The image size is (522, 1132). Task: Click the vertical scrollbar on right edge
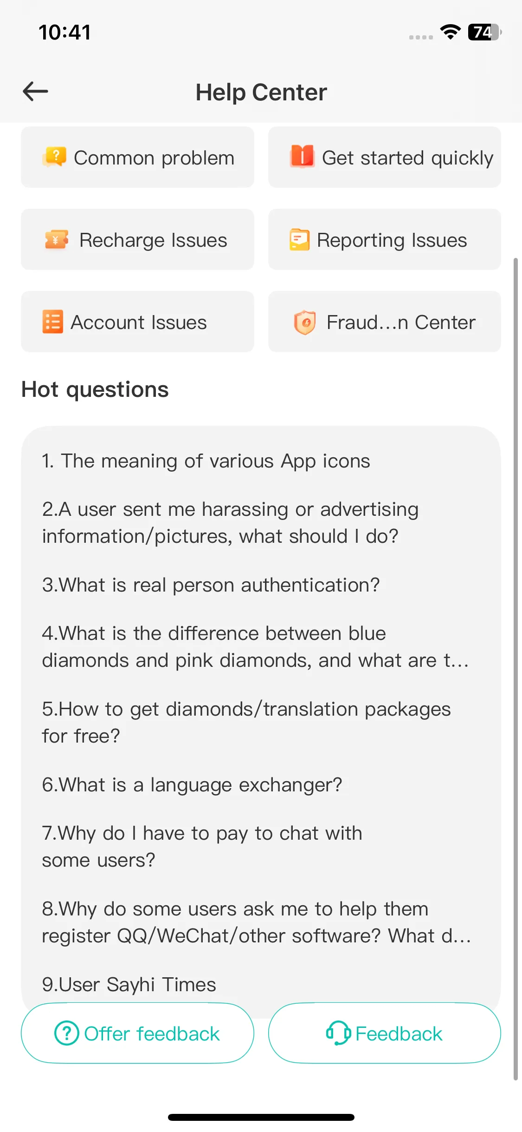coord(516,669)
